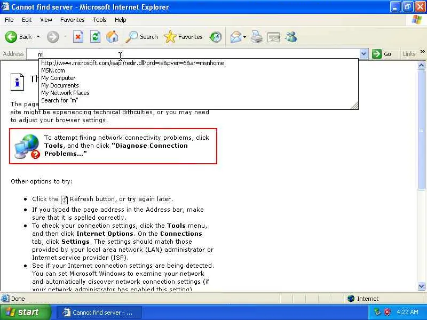Viewport: 427px width, 320px height.
Task: Click the 4:22 AM system clock
Action: [407, 312]
